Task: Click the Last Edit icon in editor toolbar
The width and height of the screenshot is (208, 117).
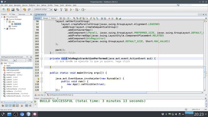Action: point(61,18)
